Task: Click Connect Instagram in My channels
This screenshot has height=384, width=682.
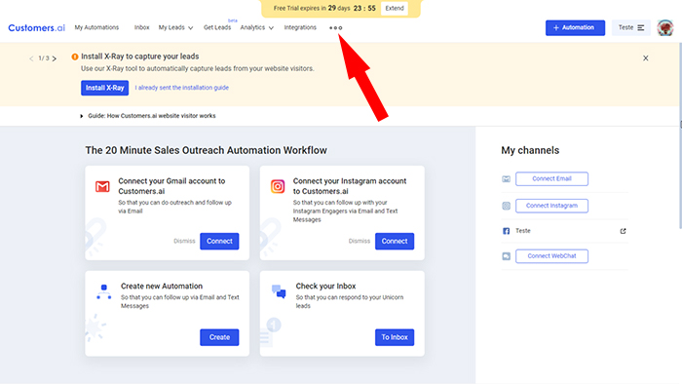Action: point(552,206)
